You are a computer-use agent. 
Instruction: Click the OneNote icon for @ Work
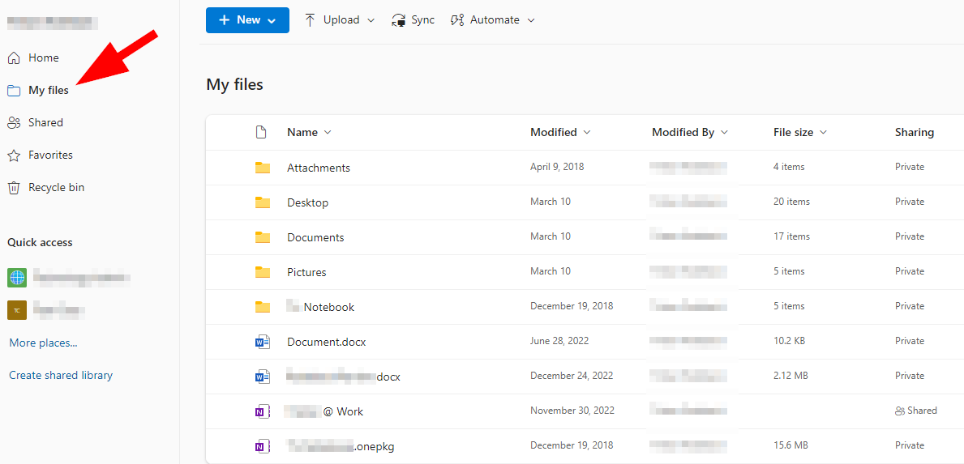263,412
